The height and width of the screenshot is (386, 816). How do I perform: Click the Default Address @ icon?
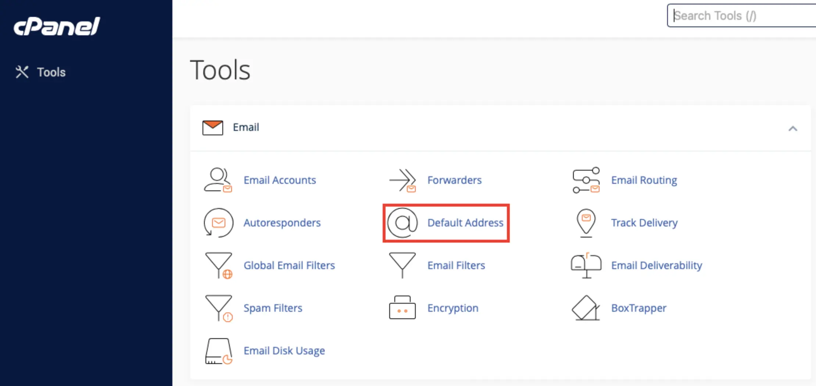click(x=402, y=223)
